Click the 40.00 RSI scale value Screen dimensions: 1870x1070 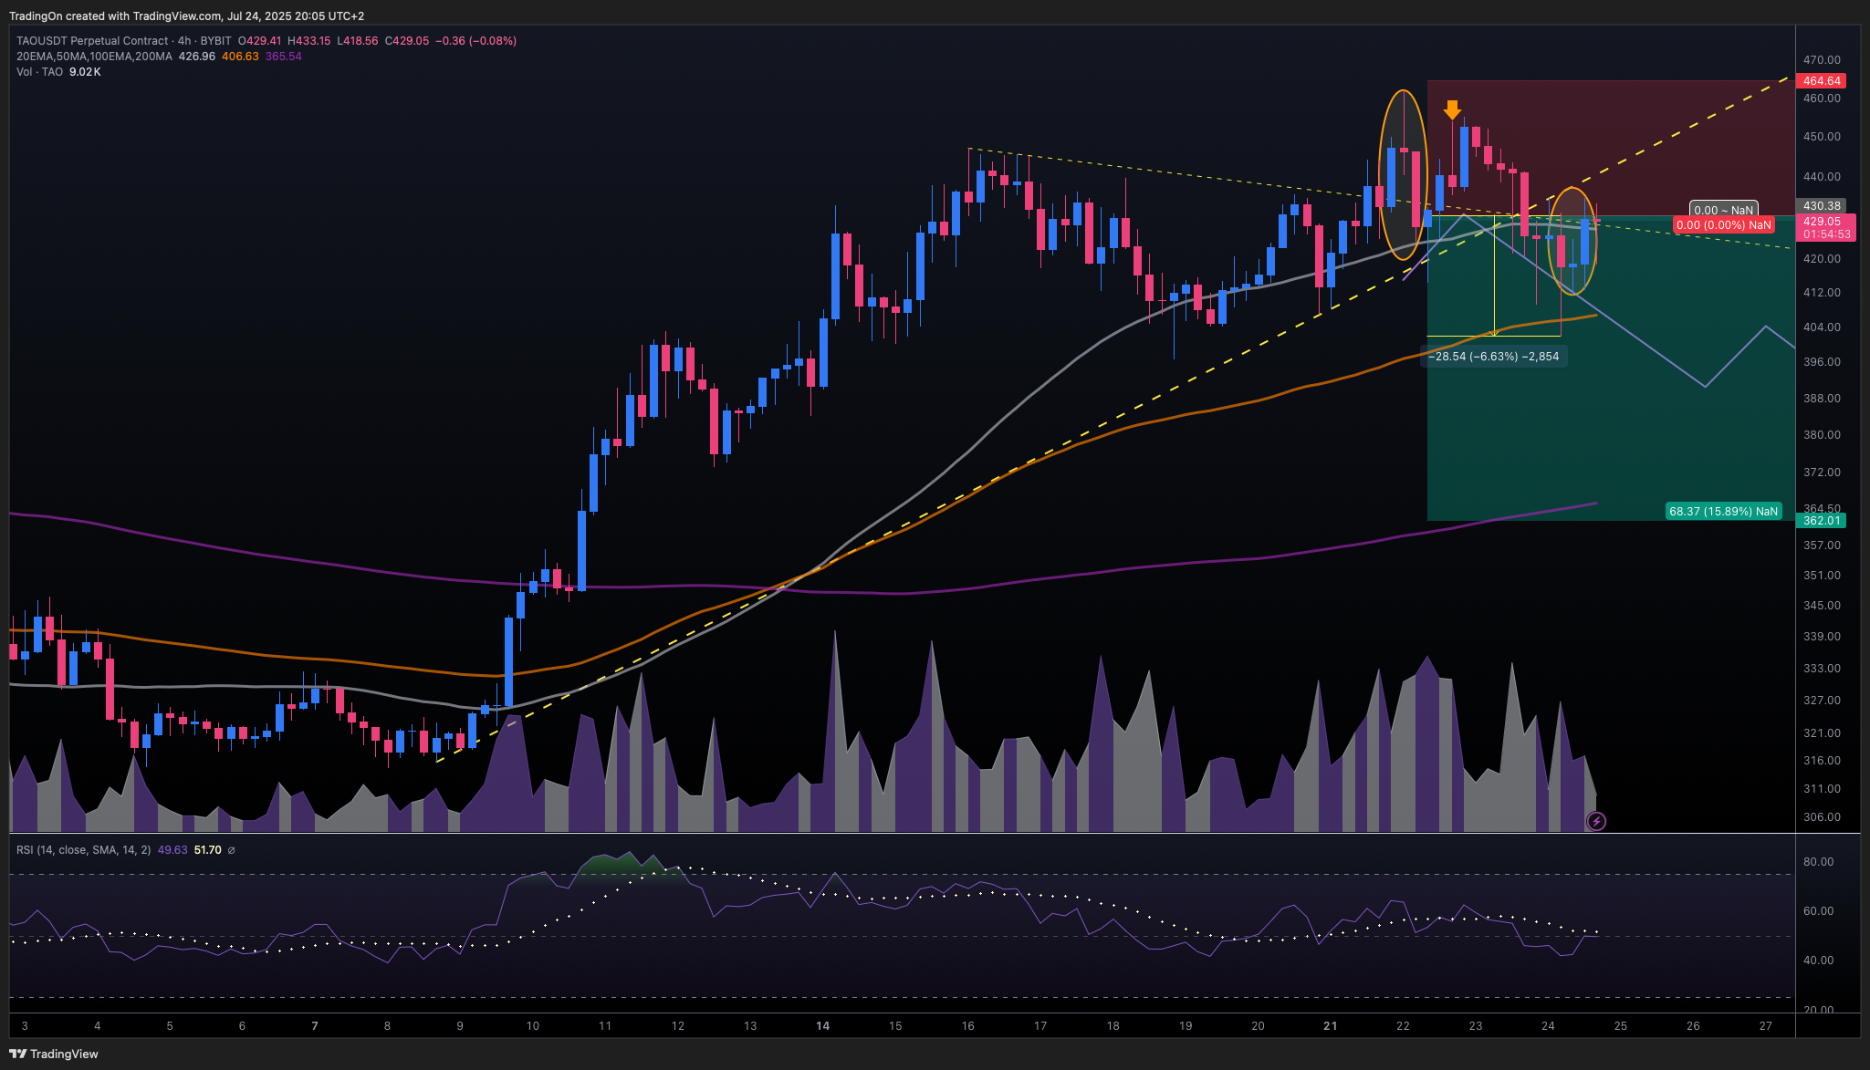(x=1818, y=961)
